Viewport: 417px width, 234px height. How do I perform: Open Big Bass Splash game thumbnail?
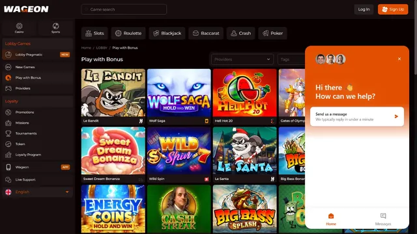245,209
